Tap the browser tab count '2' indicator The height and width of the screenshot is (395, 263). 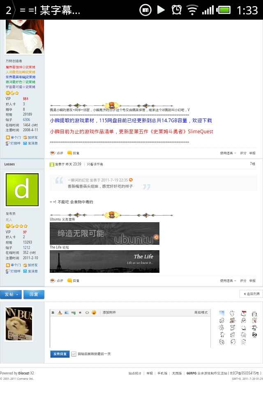click(x=8, y=10)
